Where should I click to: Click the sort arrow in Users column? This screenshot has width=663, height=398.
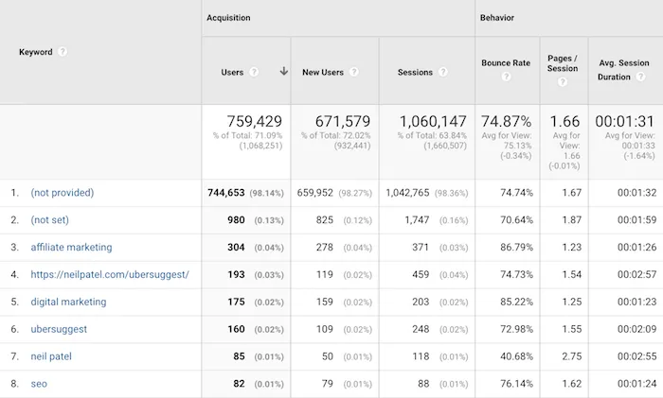point(283,71)
